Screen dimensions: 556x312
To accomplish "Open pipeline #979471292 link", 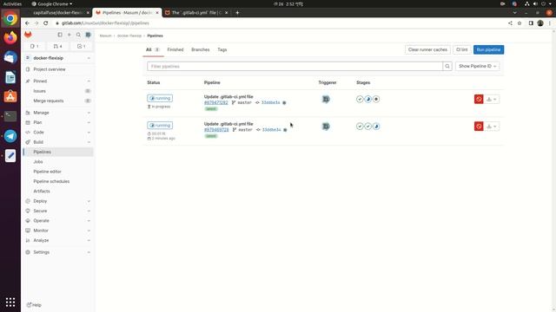I will point(216,102).
